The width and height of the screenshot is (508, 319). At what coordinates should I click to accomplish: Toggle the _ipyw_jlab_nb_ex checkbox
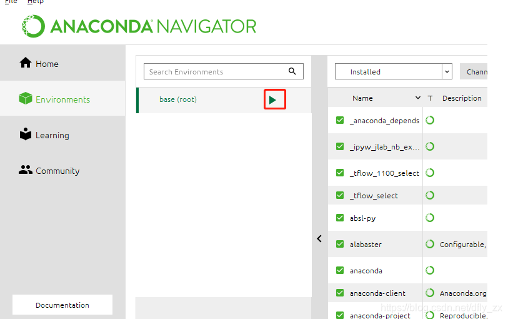point(340,146)
